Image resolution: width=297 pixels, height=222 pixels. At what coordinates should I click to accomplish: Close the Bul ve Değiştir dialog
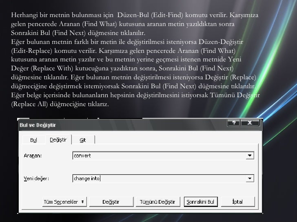coord(250,123)
